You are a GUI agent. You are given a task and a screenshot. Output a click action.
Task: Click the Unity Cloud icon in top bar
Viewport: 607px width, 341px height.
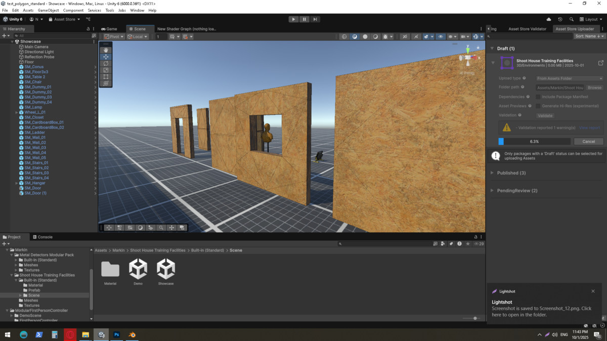[549, 19]
